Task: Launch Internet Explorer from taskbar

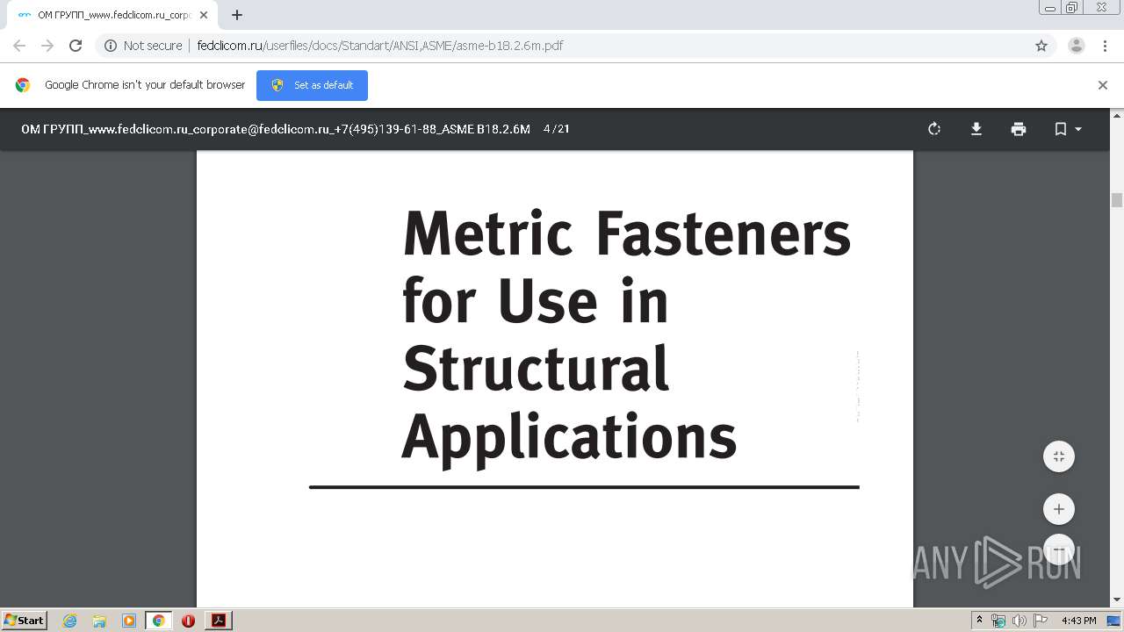Action: (69, 621)
